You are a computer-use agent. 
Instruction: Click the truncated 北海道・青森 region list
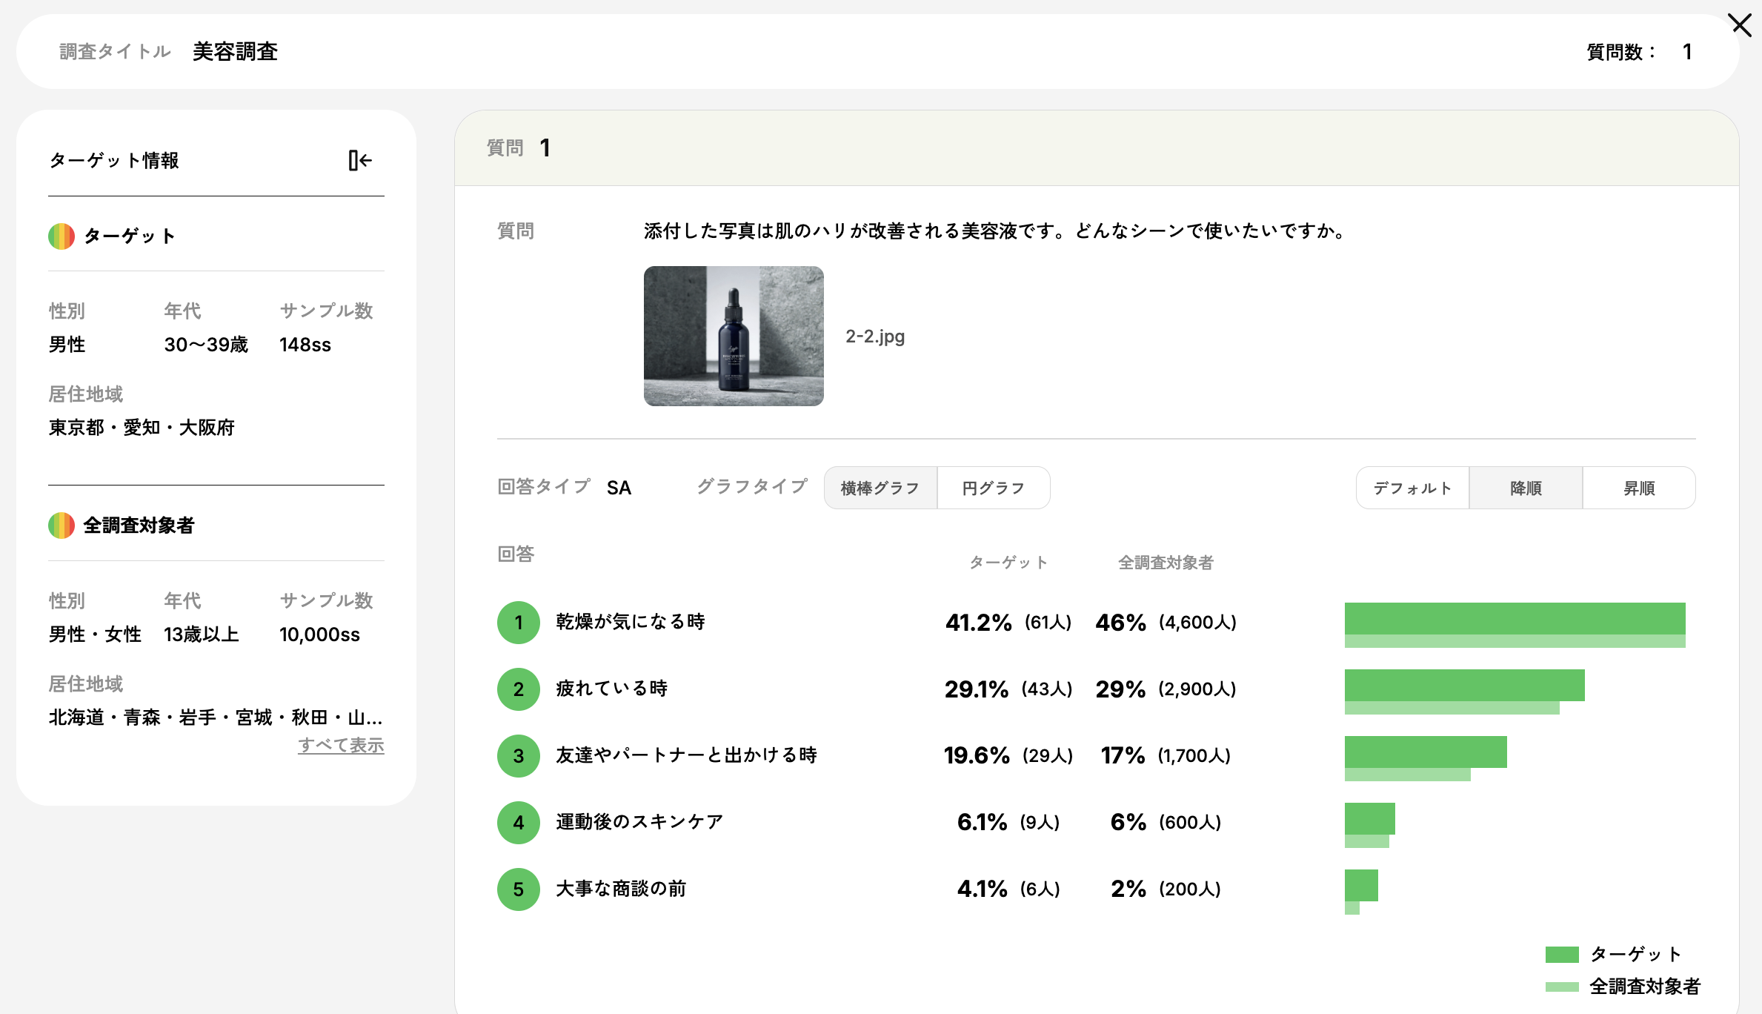click(x=216, y=718)
